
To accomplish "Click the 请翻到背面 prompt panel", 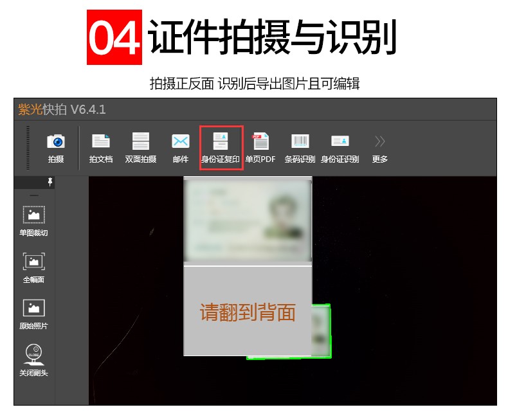I will pos(248,312).
